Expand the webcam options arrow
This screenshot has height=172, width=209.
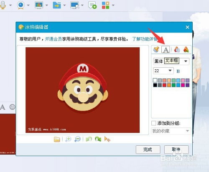[x=28, y=5]
